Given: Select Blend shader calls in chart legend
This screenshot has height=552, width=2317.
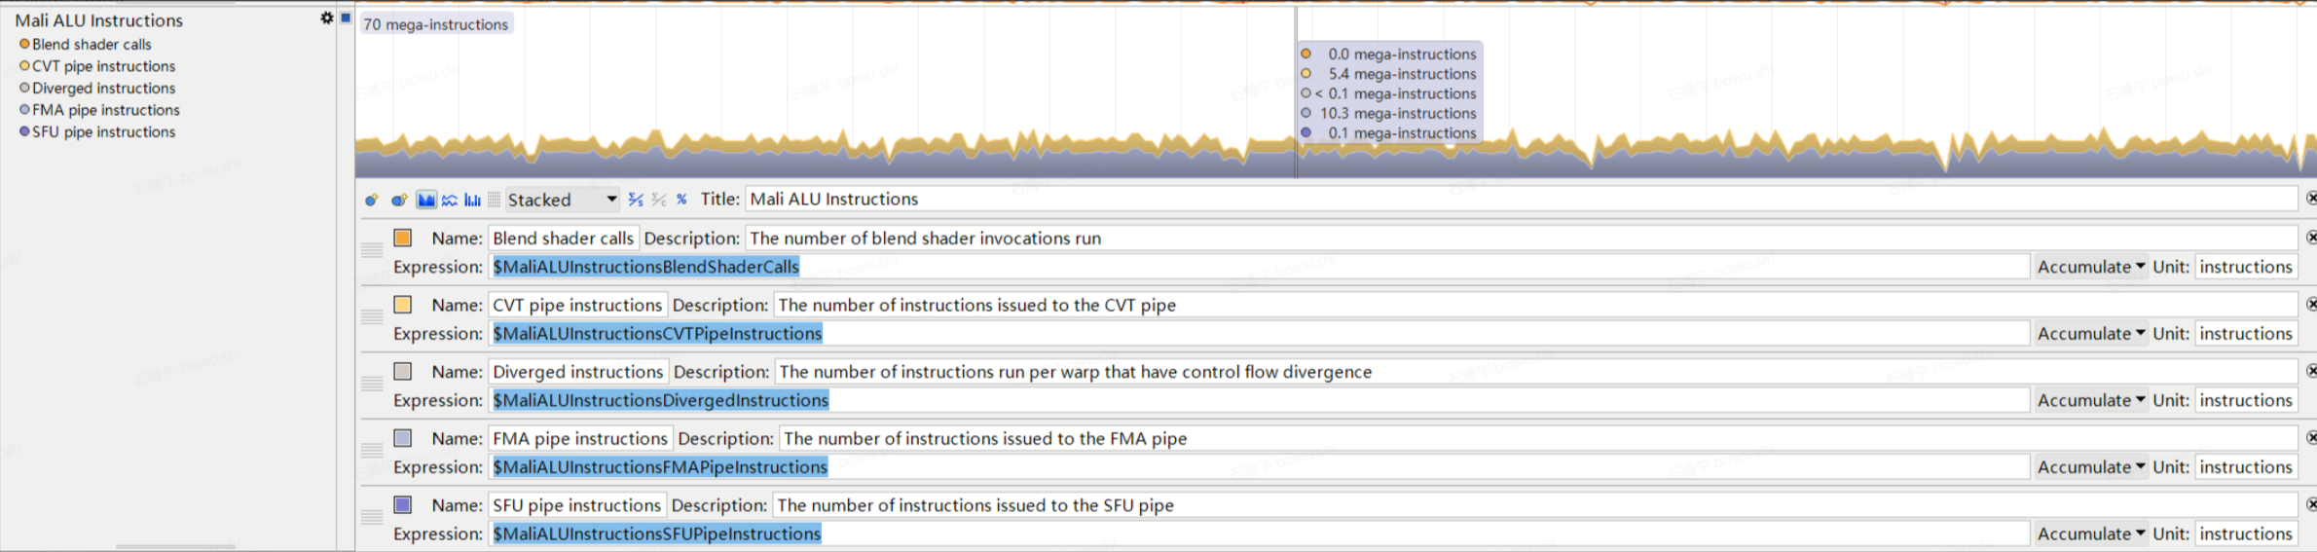Looking at the screenshot, I should (86, 44).
